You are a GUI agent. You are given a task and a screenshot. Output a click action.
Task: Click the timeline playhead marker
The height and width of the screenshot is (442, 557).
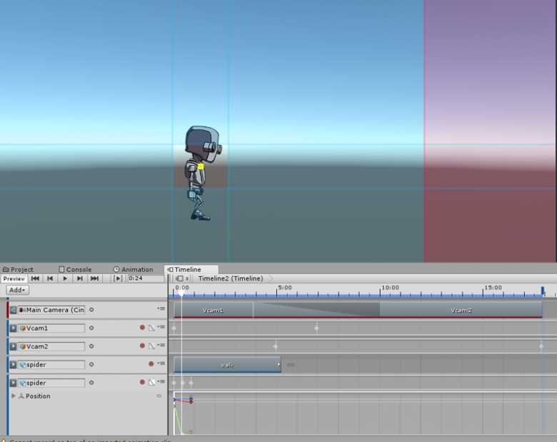click(182, 292)
